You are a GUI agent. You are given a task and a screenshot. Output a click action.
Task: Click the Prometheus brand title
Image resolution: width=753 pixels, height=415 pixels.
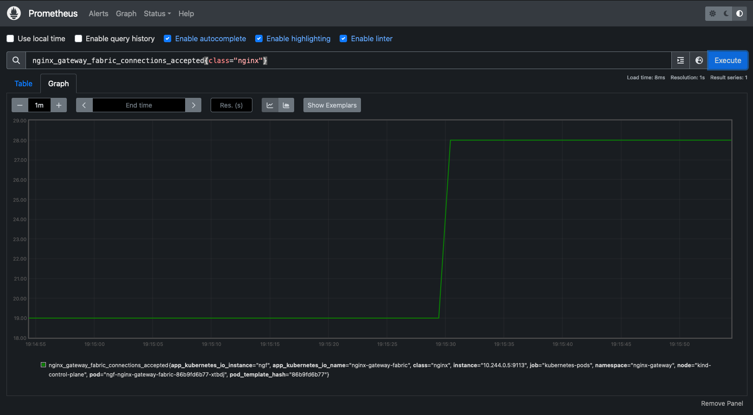(53, 13)
